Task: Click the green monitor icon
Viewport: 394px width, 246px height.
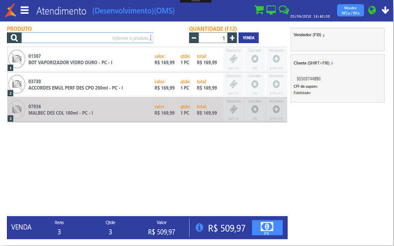Action: [271, 10]
